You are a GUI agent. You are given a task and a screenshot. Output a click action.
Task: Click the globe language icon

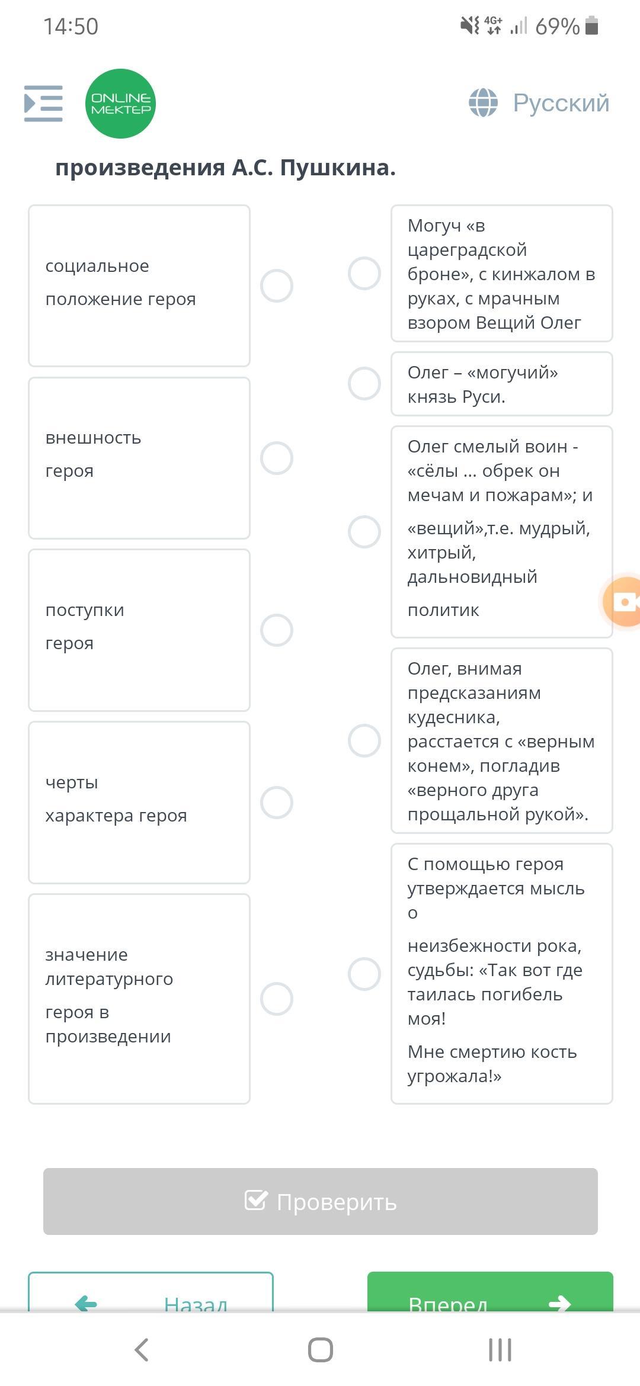[x=483, y=103]
